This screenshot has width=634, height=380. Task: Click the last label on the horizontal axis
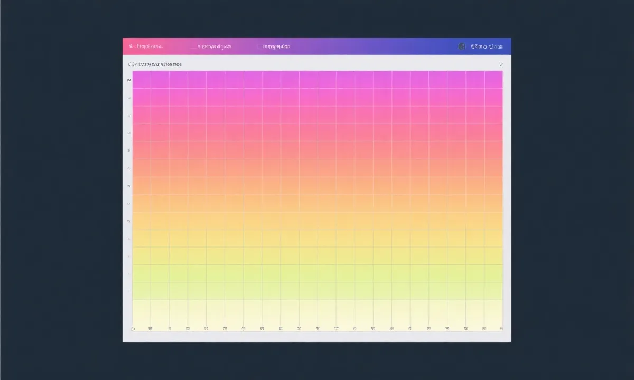coord(501,329)
